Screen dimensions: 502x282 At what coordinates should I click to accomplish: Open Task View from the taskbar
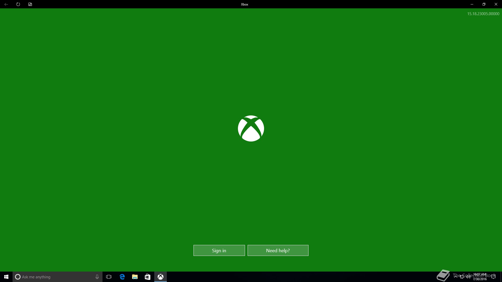[109, 277]
